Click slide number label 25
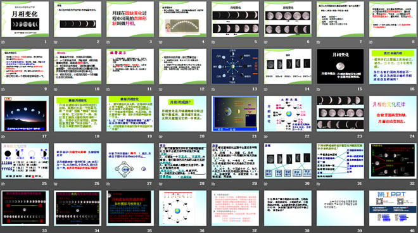The height and width of the screenshot is (233, 418). click(x=44, y=184)
